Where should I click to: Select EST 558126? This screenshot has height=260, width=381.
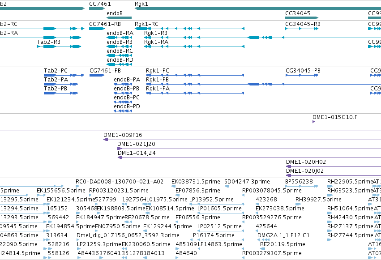coord(59,254)
